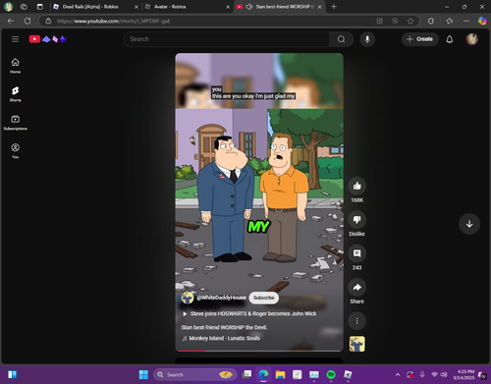Open the Windows Start menu

point(143,374)
